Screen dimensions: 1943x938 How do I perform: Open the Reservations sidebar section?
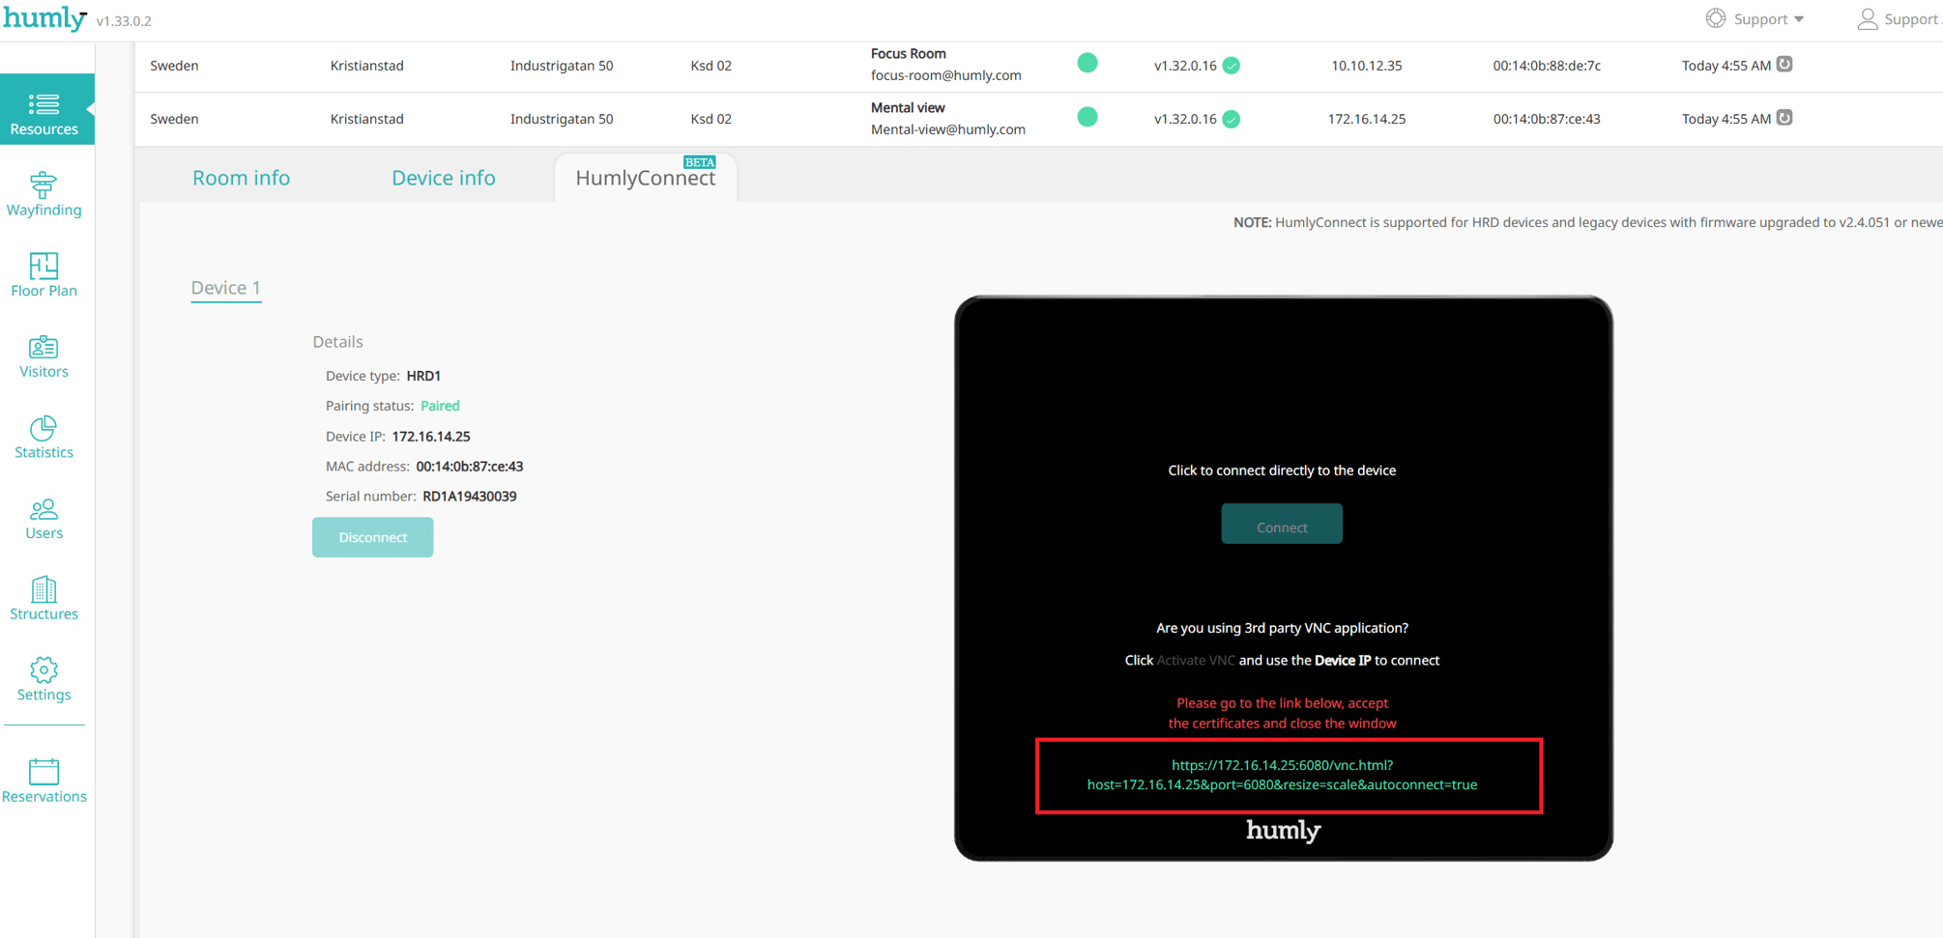[x=44, y=781]
